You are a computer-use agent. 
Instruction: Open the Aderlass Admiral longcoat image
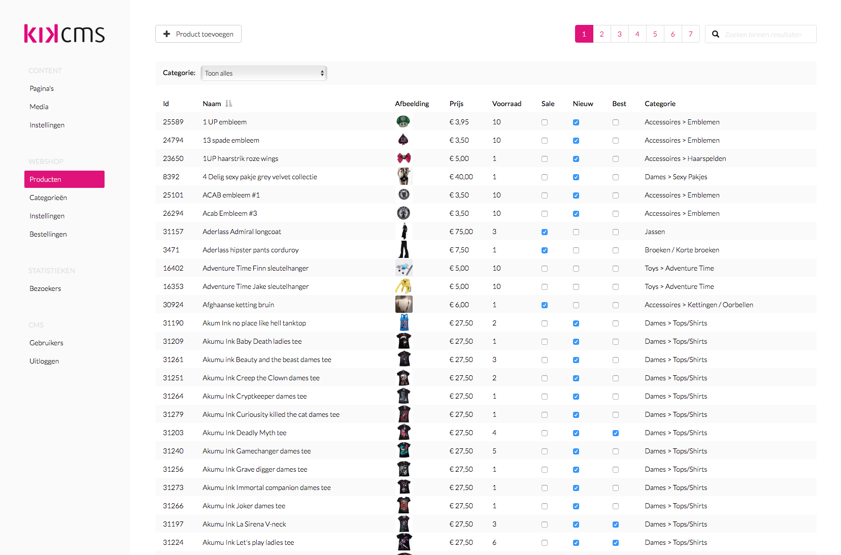(403, 231)
